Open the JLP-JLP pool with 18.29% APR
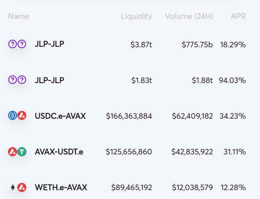 coord(49,44)
